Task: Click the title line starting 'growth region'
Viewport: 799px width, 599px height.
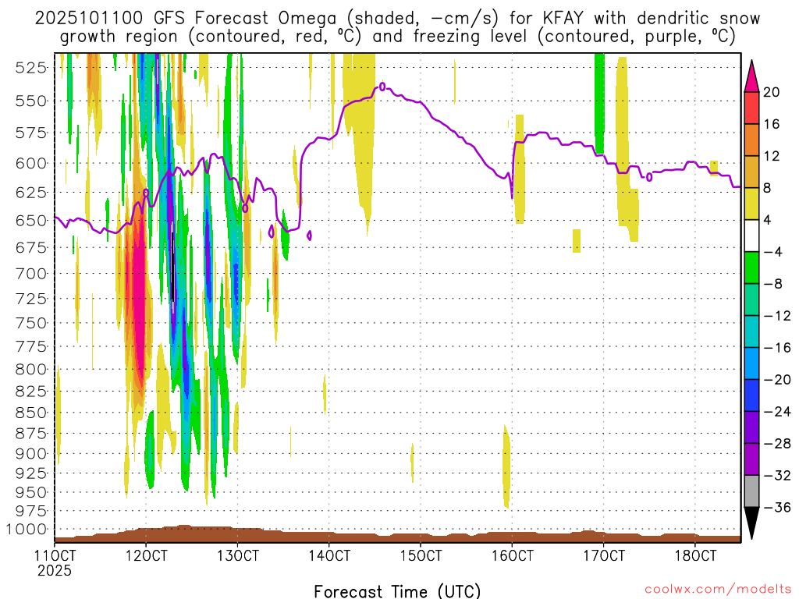Action: 397,37
